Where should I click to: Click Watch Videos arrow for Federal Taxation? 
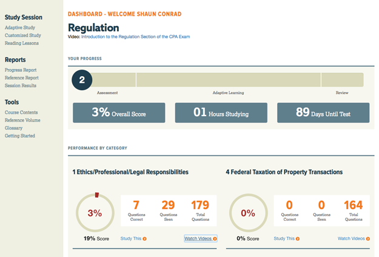point(367,239)
